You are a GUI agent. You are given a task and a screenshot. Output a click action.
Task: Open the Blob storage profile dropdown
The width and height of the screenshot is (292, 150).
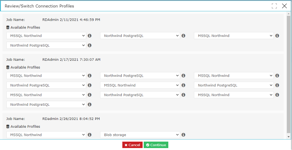(140, 135)
